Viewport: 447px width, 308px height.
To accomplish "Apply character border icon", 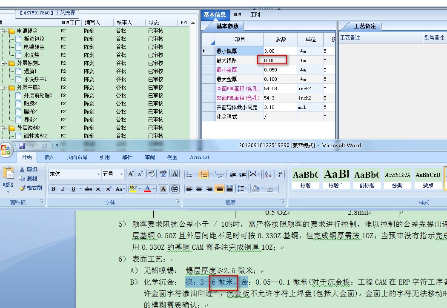I will (x=175, y=174).
